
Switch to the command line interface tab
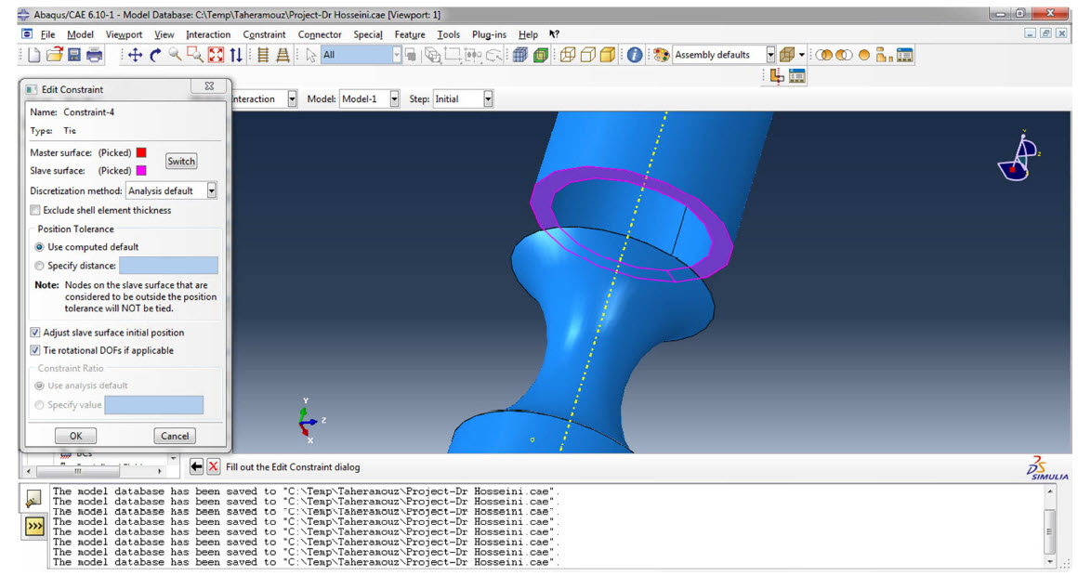34,527
